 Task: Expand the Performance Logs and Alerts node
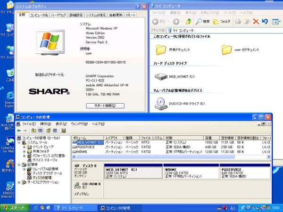[24, 156]
